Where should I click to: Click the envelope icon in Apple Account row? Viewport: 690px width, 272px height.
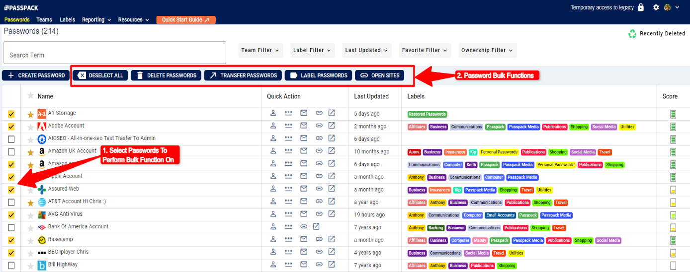304,177
